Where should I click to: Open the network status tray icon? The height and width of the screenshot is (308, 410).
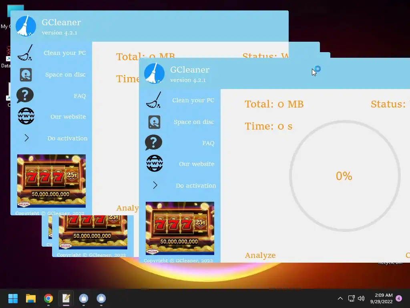[351, 298]
